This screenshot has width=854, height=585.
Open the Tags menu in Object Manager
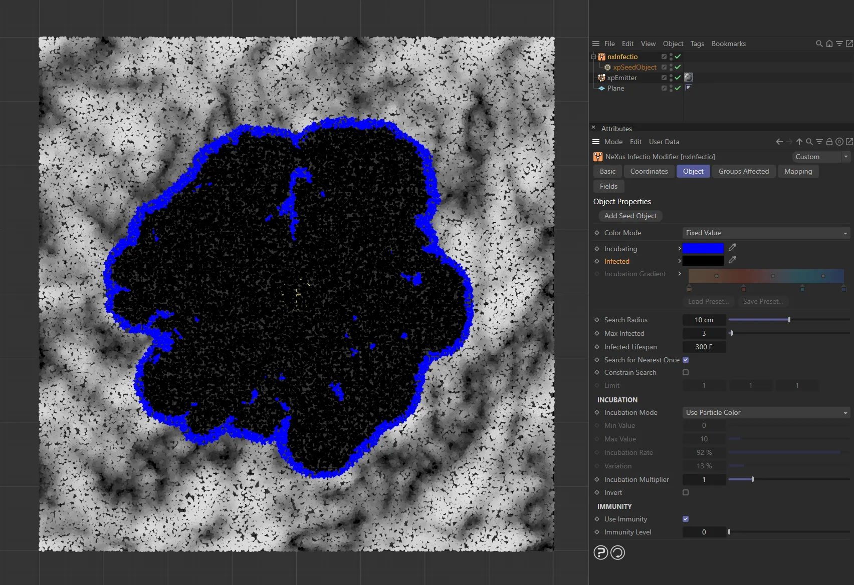(697, 44)
